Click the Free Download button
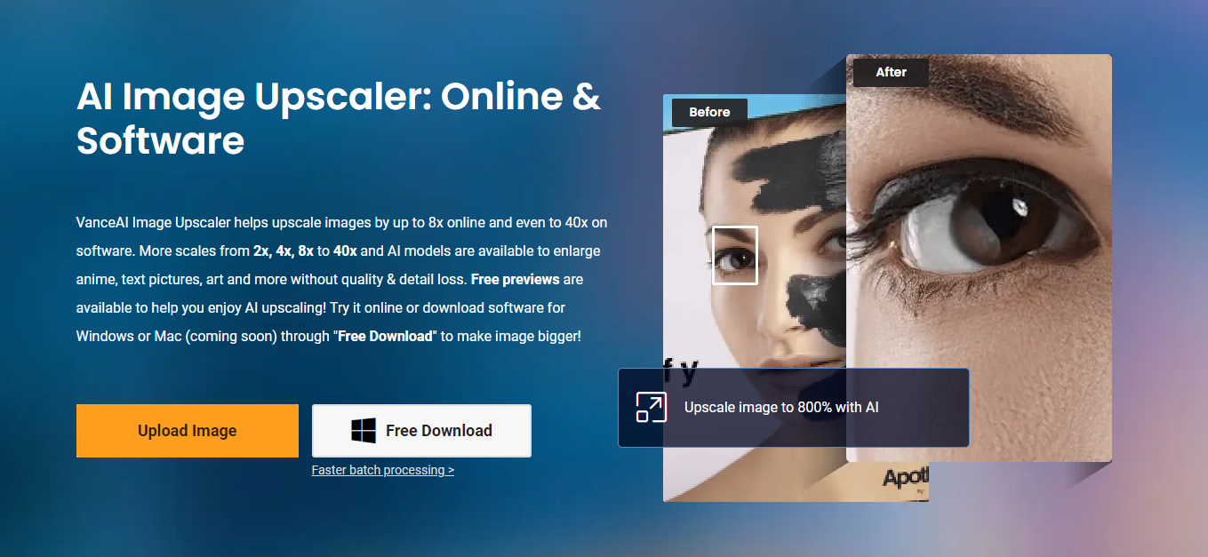1208x557 pixels. 421,431
